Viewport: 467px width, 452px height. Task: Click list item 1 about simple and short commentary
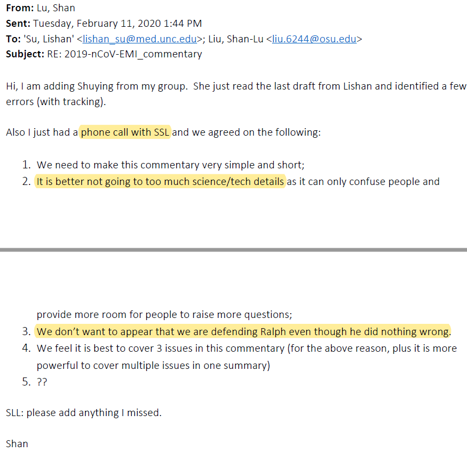coord(170,165)
